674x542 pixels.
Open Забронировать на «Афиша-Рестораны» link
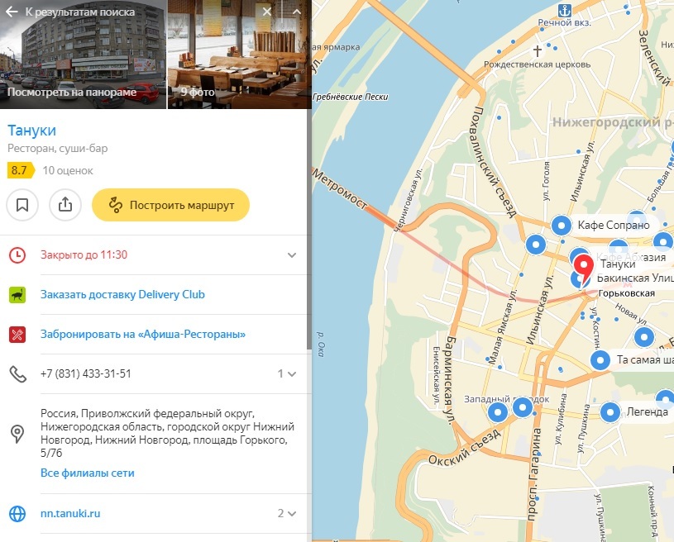pyautogui.click(x=143, y=334)
